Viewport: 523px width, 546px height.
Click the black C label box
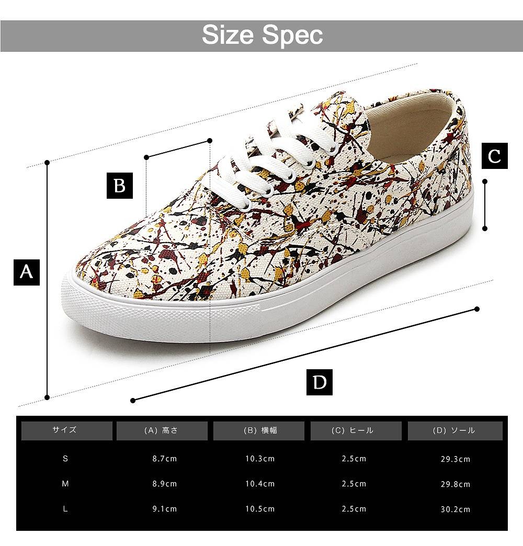coord(494,156)
